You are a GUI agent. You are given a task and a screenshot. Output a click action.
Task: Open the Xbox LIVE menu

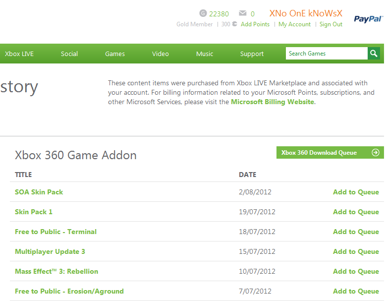(19, 54)
